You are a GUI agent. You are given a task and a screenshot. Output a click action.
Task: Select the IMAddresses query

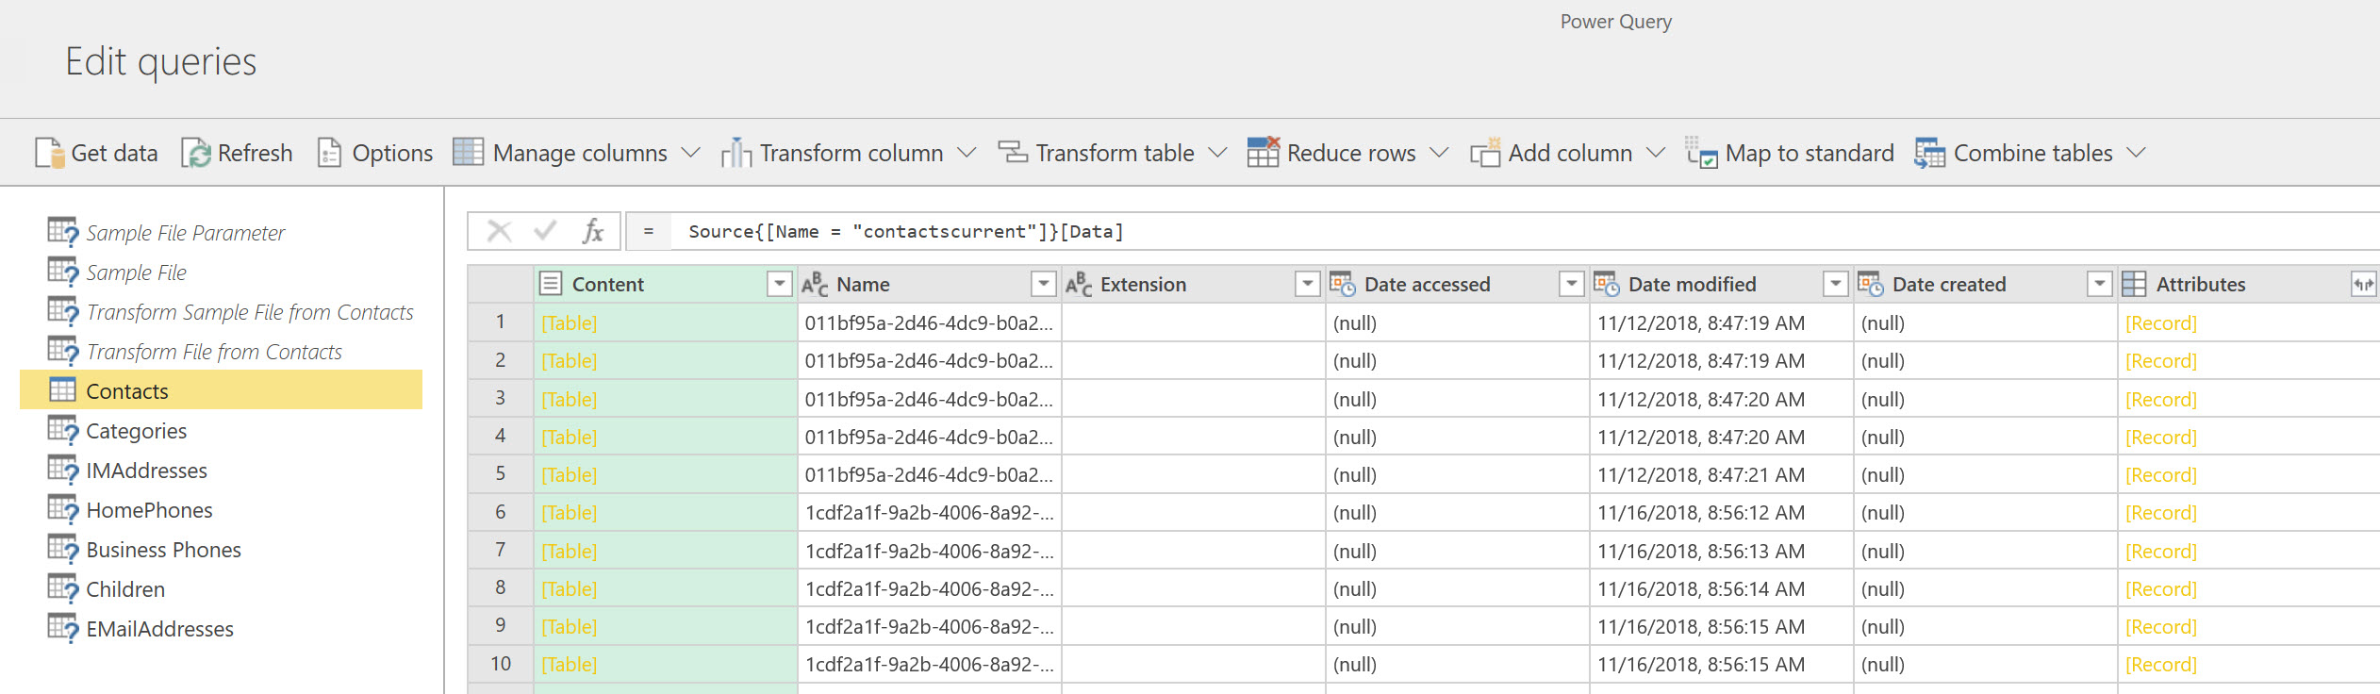[222, 471]
